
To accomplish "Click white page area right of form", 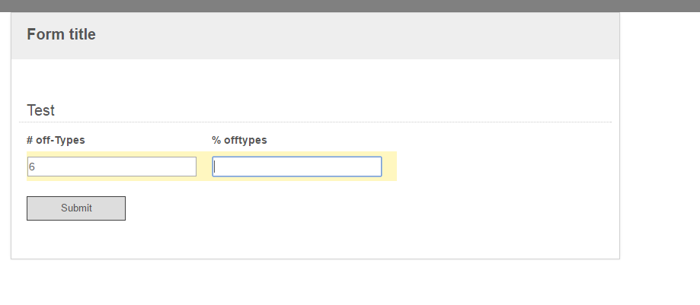I will click(660, 134).
